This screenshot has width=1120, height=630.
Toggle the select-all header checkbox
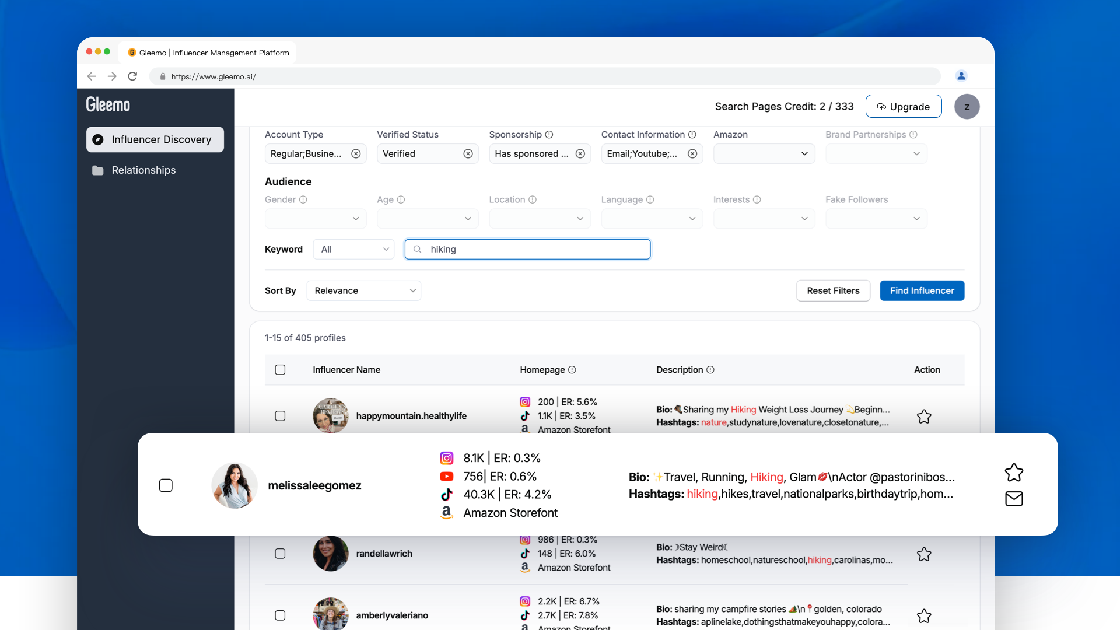coord(280,370)
